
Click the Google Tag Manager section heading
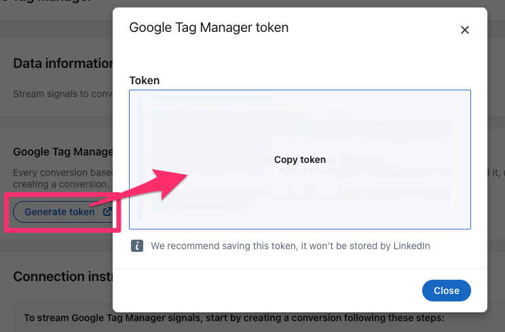click(x=63, y=151)
